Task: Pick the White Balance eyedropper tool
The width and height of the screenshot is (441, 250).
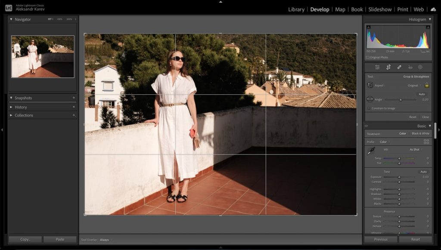Action: click(x=370, y=150)
